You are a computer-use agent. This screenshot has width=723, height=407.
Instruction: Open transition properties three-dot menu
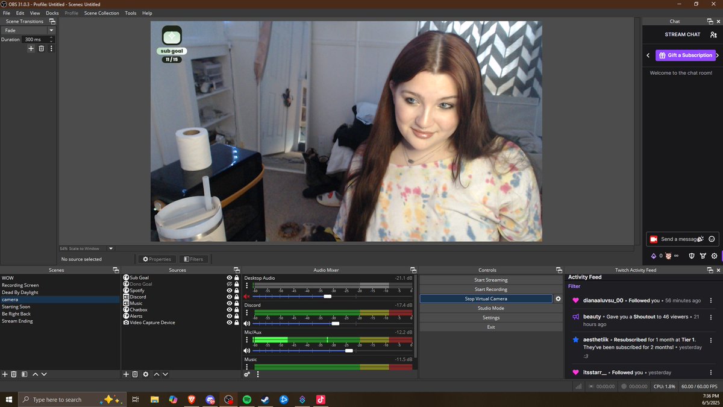pos(51,48)
